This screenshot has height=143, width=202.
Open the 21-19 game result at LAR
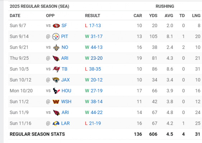pos(95,123)
